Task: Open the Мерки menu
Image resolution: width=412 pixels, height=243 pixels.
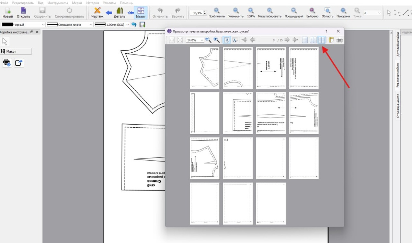Action: [x=77, y=2]
